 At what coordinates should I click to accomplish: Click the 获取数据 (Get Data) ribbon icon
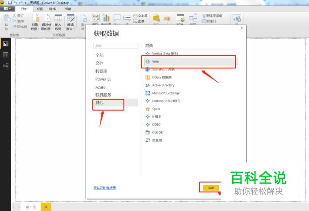[x=35, y=18]
